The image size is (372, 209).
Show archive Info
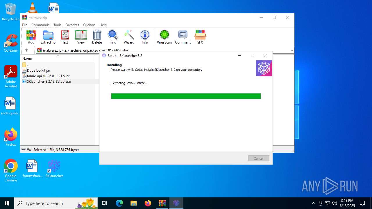[145, 37]
